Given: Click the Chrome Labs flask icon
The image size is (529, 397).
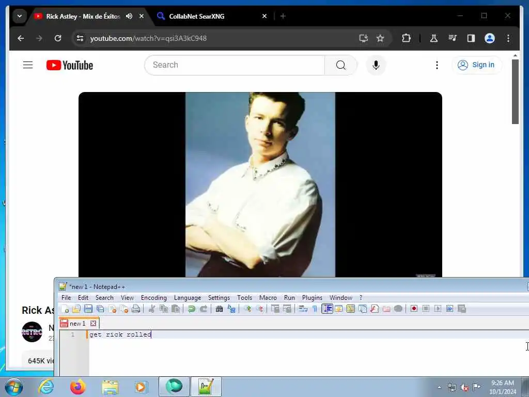Looking at the screenshot, I should (434, 38).
